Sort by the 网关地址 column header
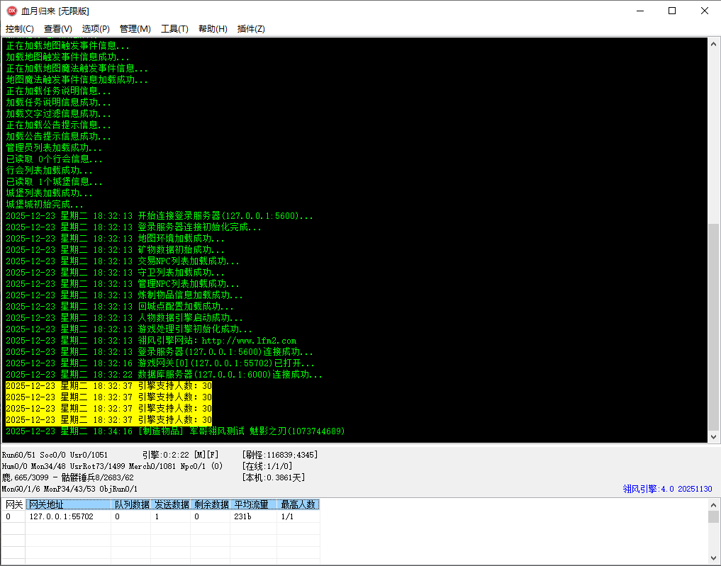 tap(69, 504)
